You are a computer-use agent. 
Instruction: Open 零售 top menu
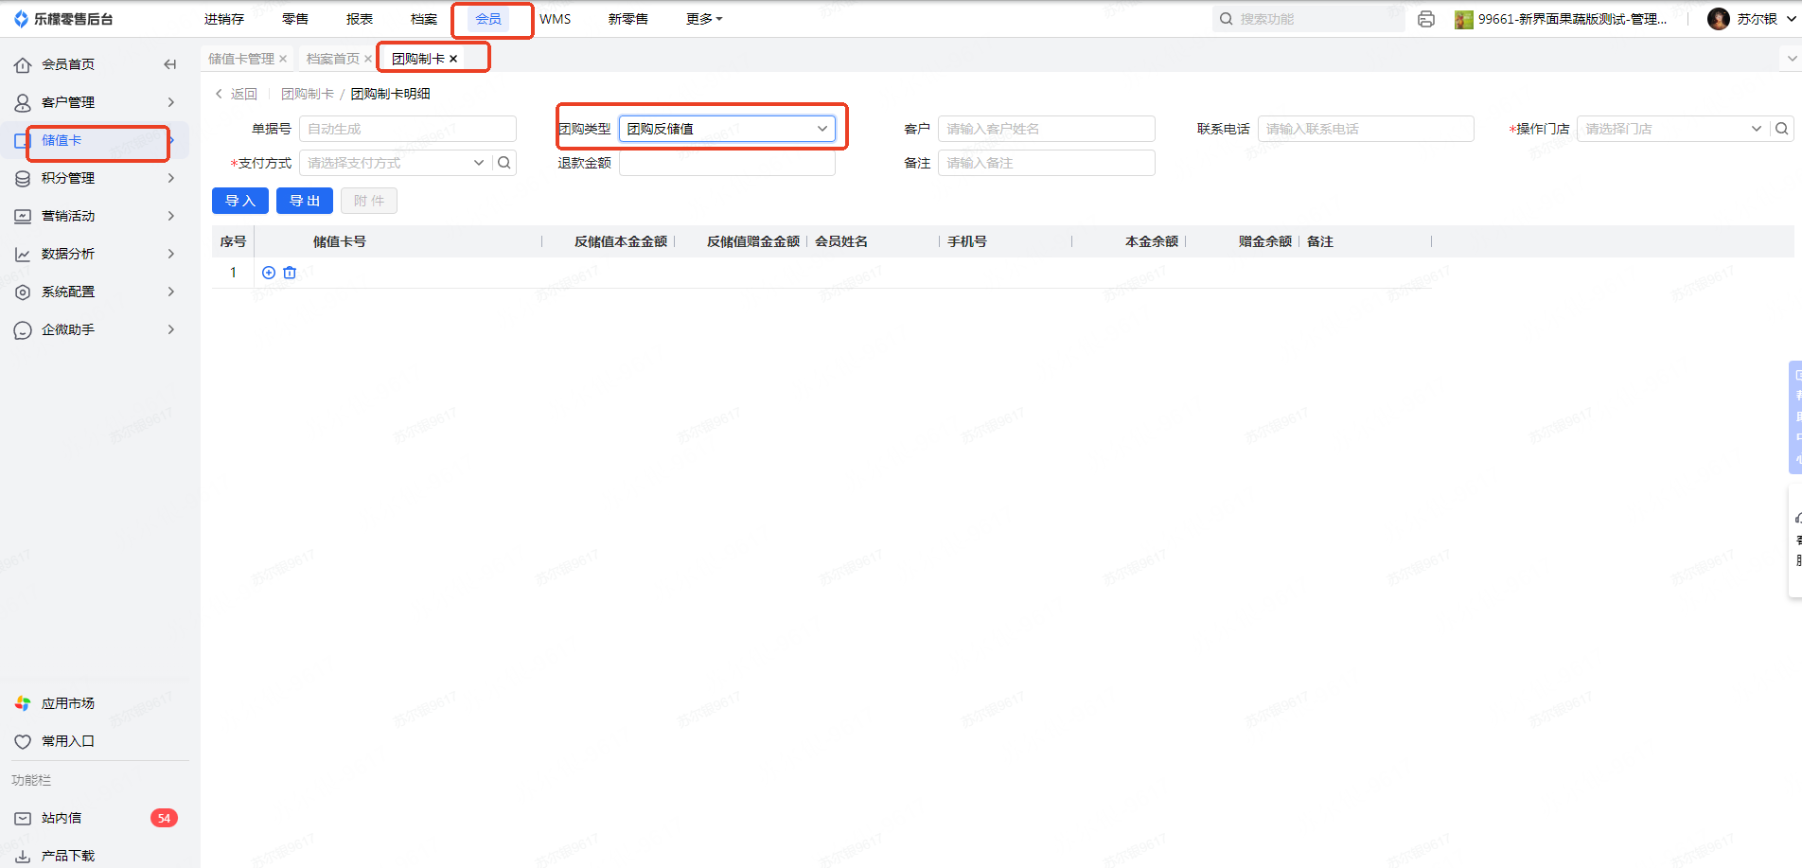click(x=295, y=19)
